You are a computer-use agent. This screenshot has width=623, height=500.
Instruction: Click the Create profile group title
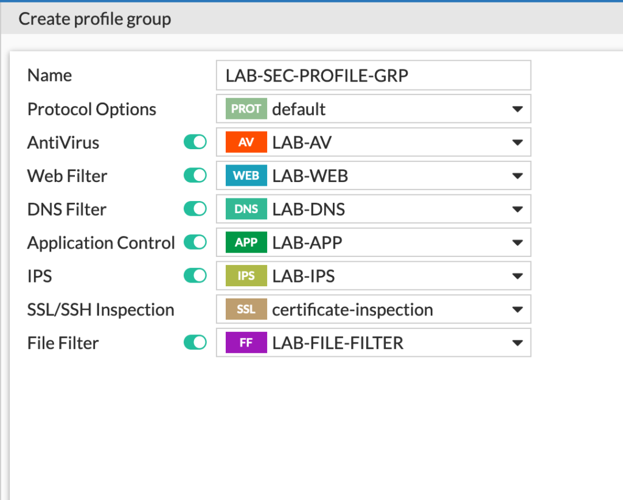(94, 19)
